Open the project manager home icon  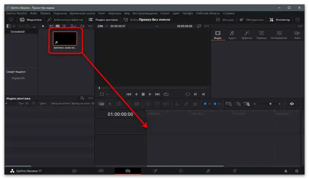(x=286, y=171)
